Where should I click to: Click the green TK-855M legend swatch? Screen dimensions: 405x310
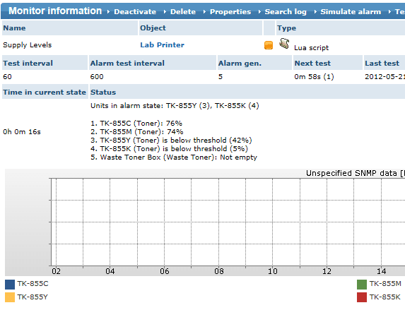click(x=362, y=284)
